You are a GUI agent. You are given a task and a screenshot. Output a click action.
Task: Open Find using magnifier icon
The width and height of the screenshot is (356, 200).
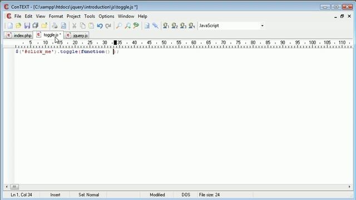coord(118,26)
